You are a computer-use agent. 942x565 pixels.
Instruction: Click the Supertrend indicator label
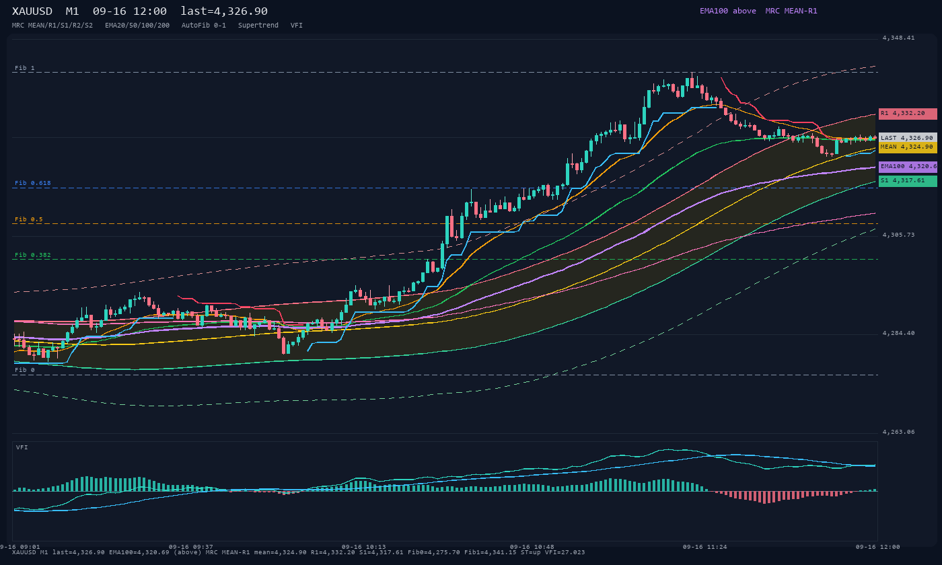coord(258,26)
